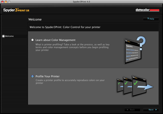Viewport: 163px width, 114px height.
Task: Click the Spyder3Print SR logo
Action: (16, 10)
